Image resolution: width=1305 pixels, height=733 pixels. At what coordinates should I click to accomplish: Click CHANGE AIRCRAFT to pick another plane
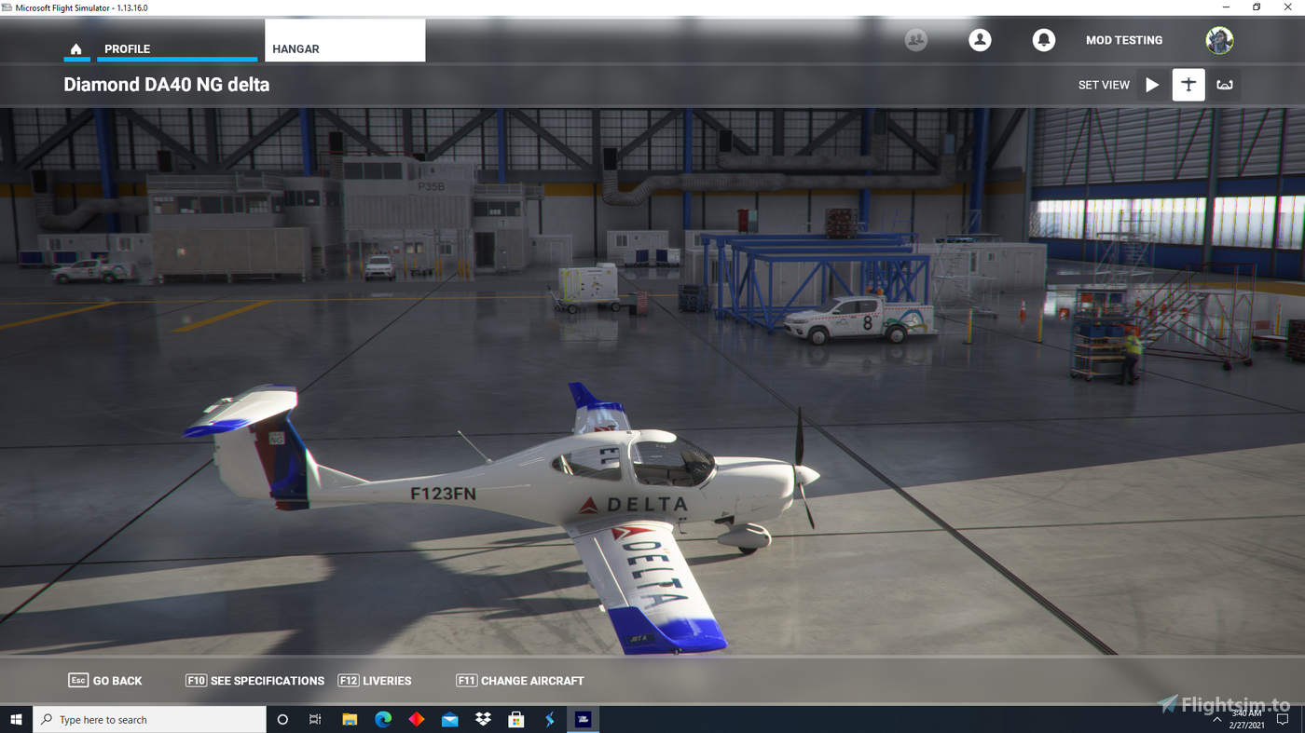click(x=519, y=680)
